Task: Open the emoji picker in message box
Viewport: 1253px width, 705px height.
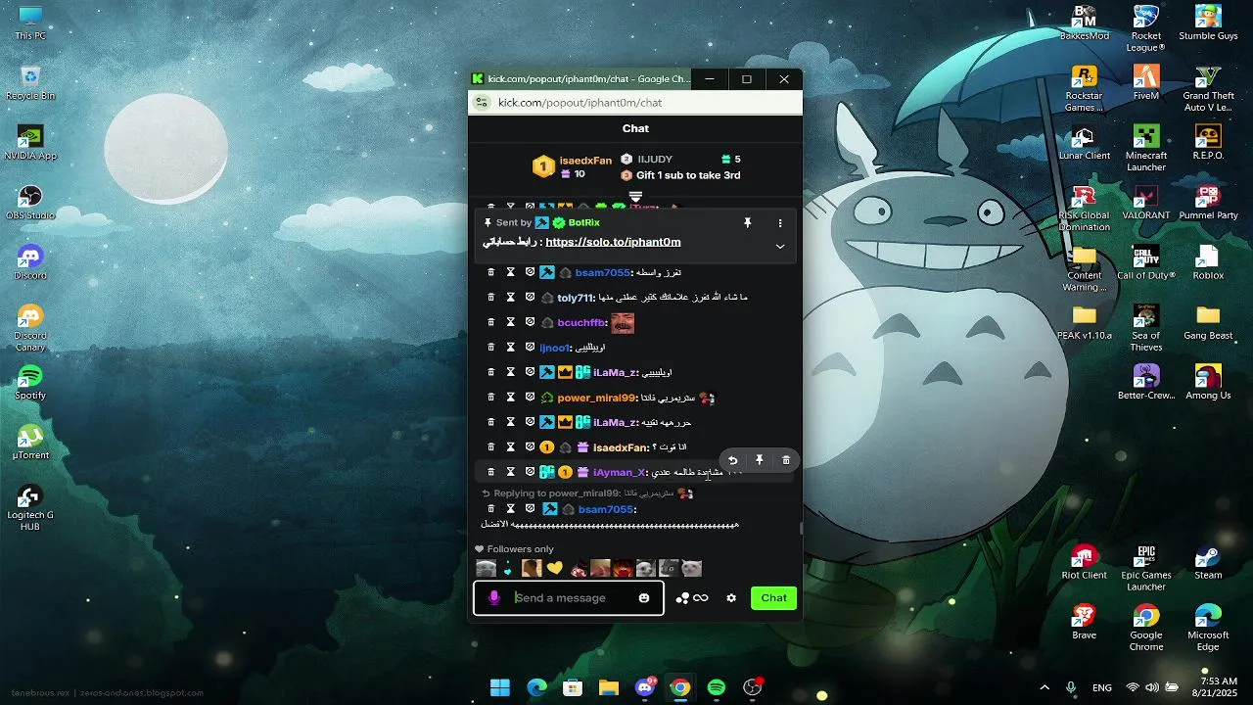Action: pos(644,598)
